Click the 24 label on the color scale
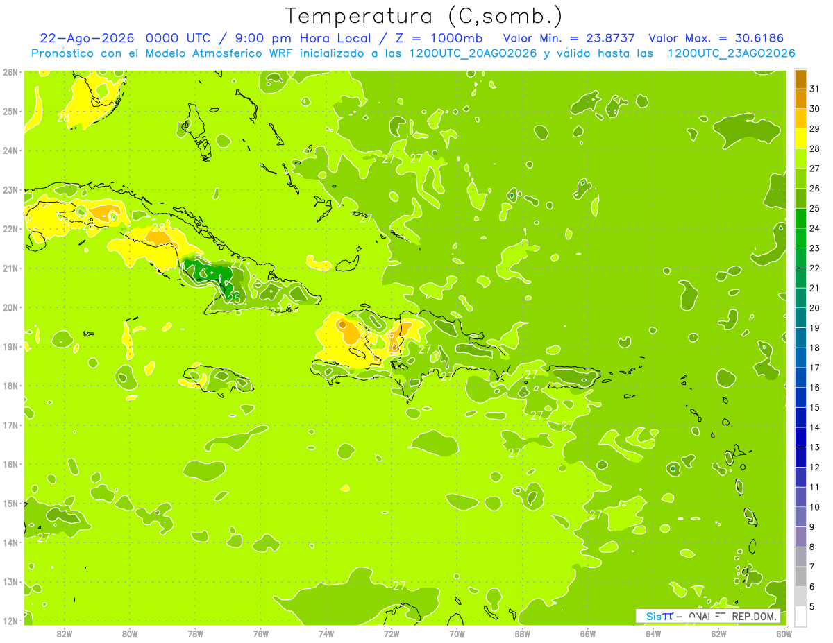 (815, 229)
